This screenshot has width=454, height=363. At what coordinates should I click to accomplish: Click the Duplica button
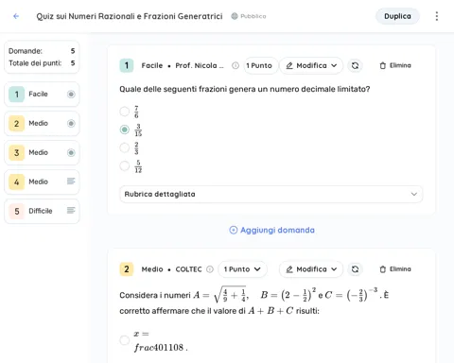pyautogui.click(x=397, y=16)
